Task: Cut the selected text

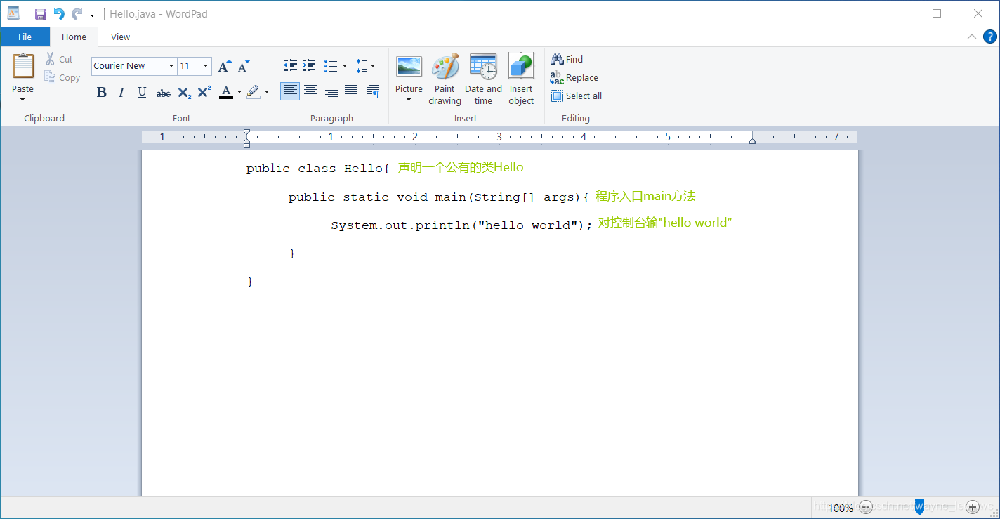Action: click(59, 60)
